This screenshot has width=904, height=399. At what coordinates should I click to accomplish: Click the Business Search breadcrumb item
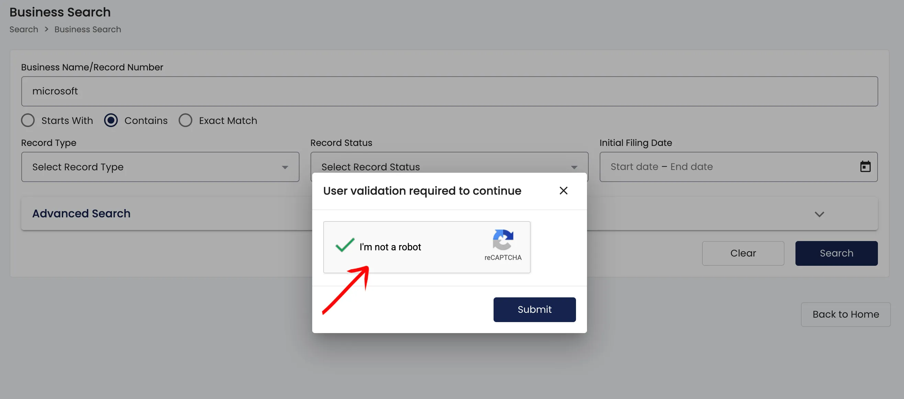pyautogui.click(x=88, y=30)
